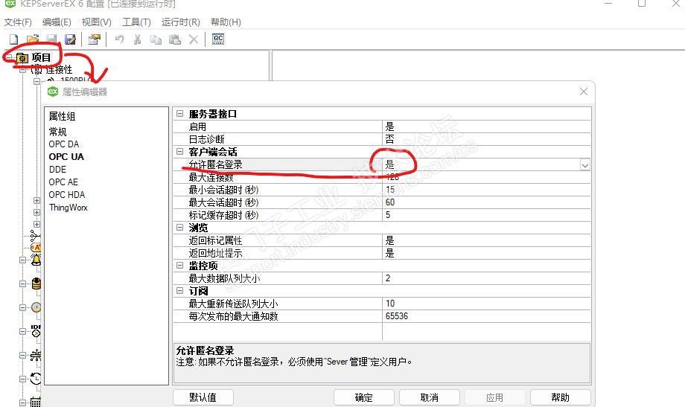
Task: Select the OPC AE property group
Action: (63, 182)
